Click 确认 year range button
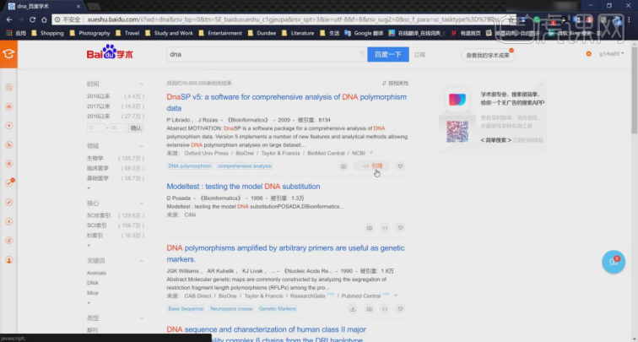 pyautogui.click(x=136, y=128)
